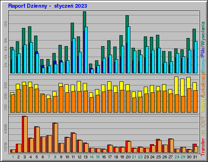Click day label "16" on the x-axis

104,157
